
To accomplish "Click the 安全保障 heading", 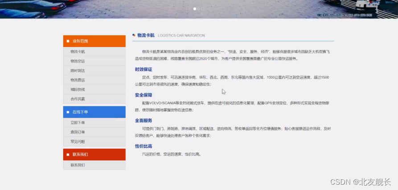I will pyautogui.click(x=144, y=95).
